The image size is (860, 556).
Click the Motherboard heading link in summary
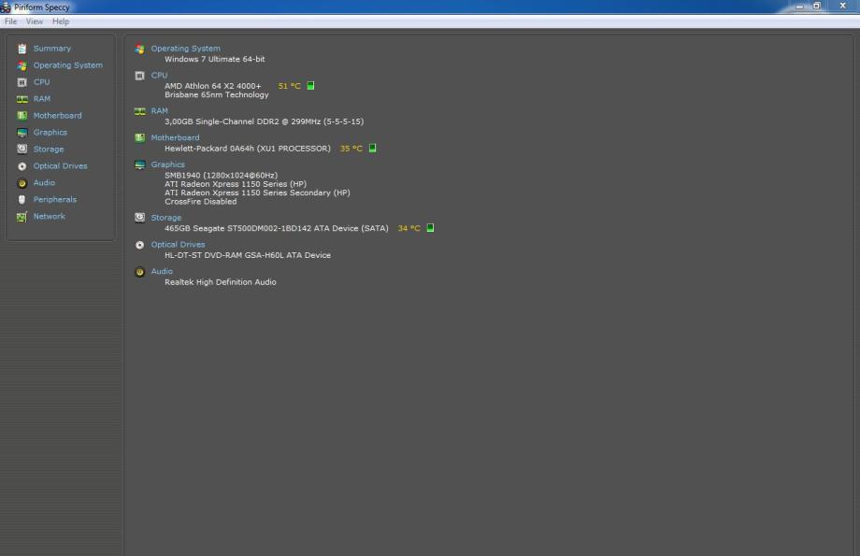(175, 137)
